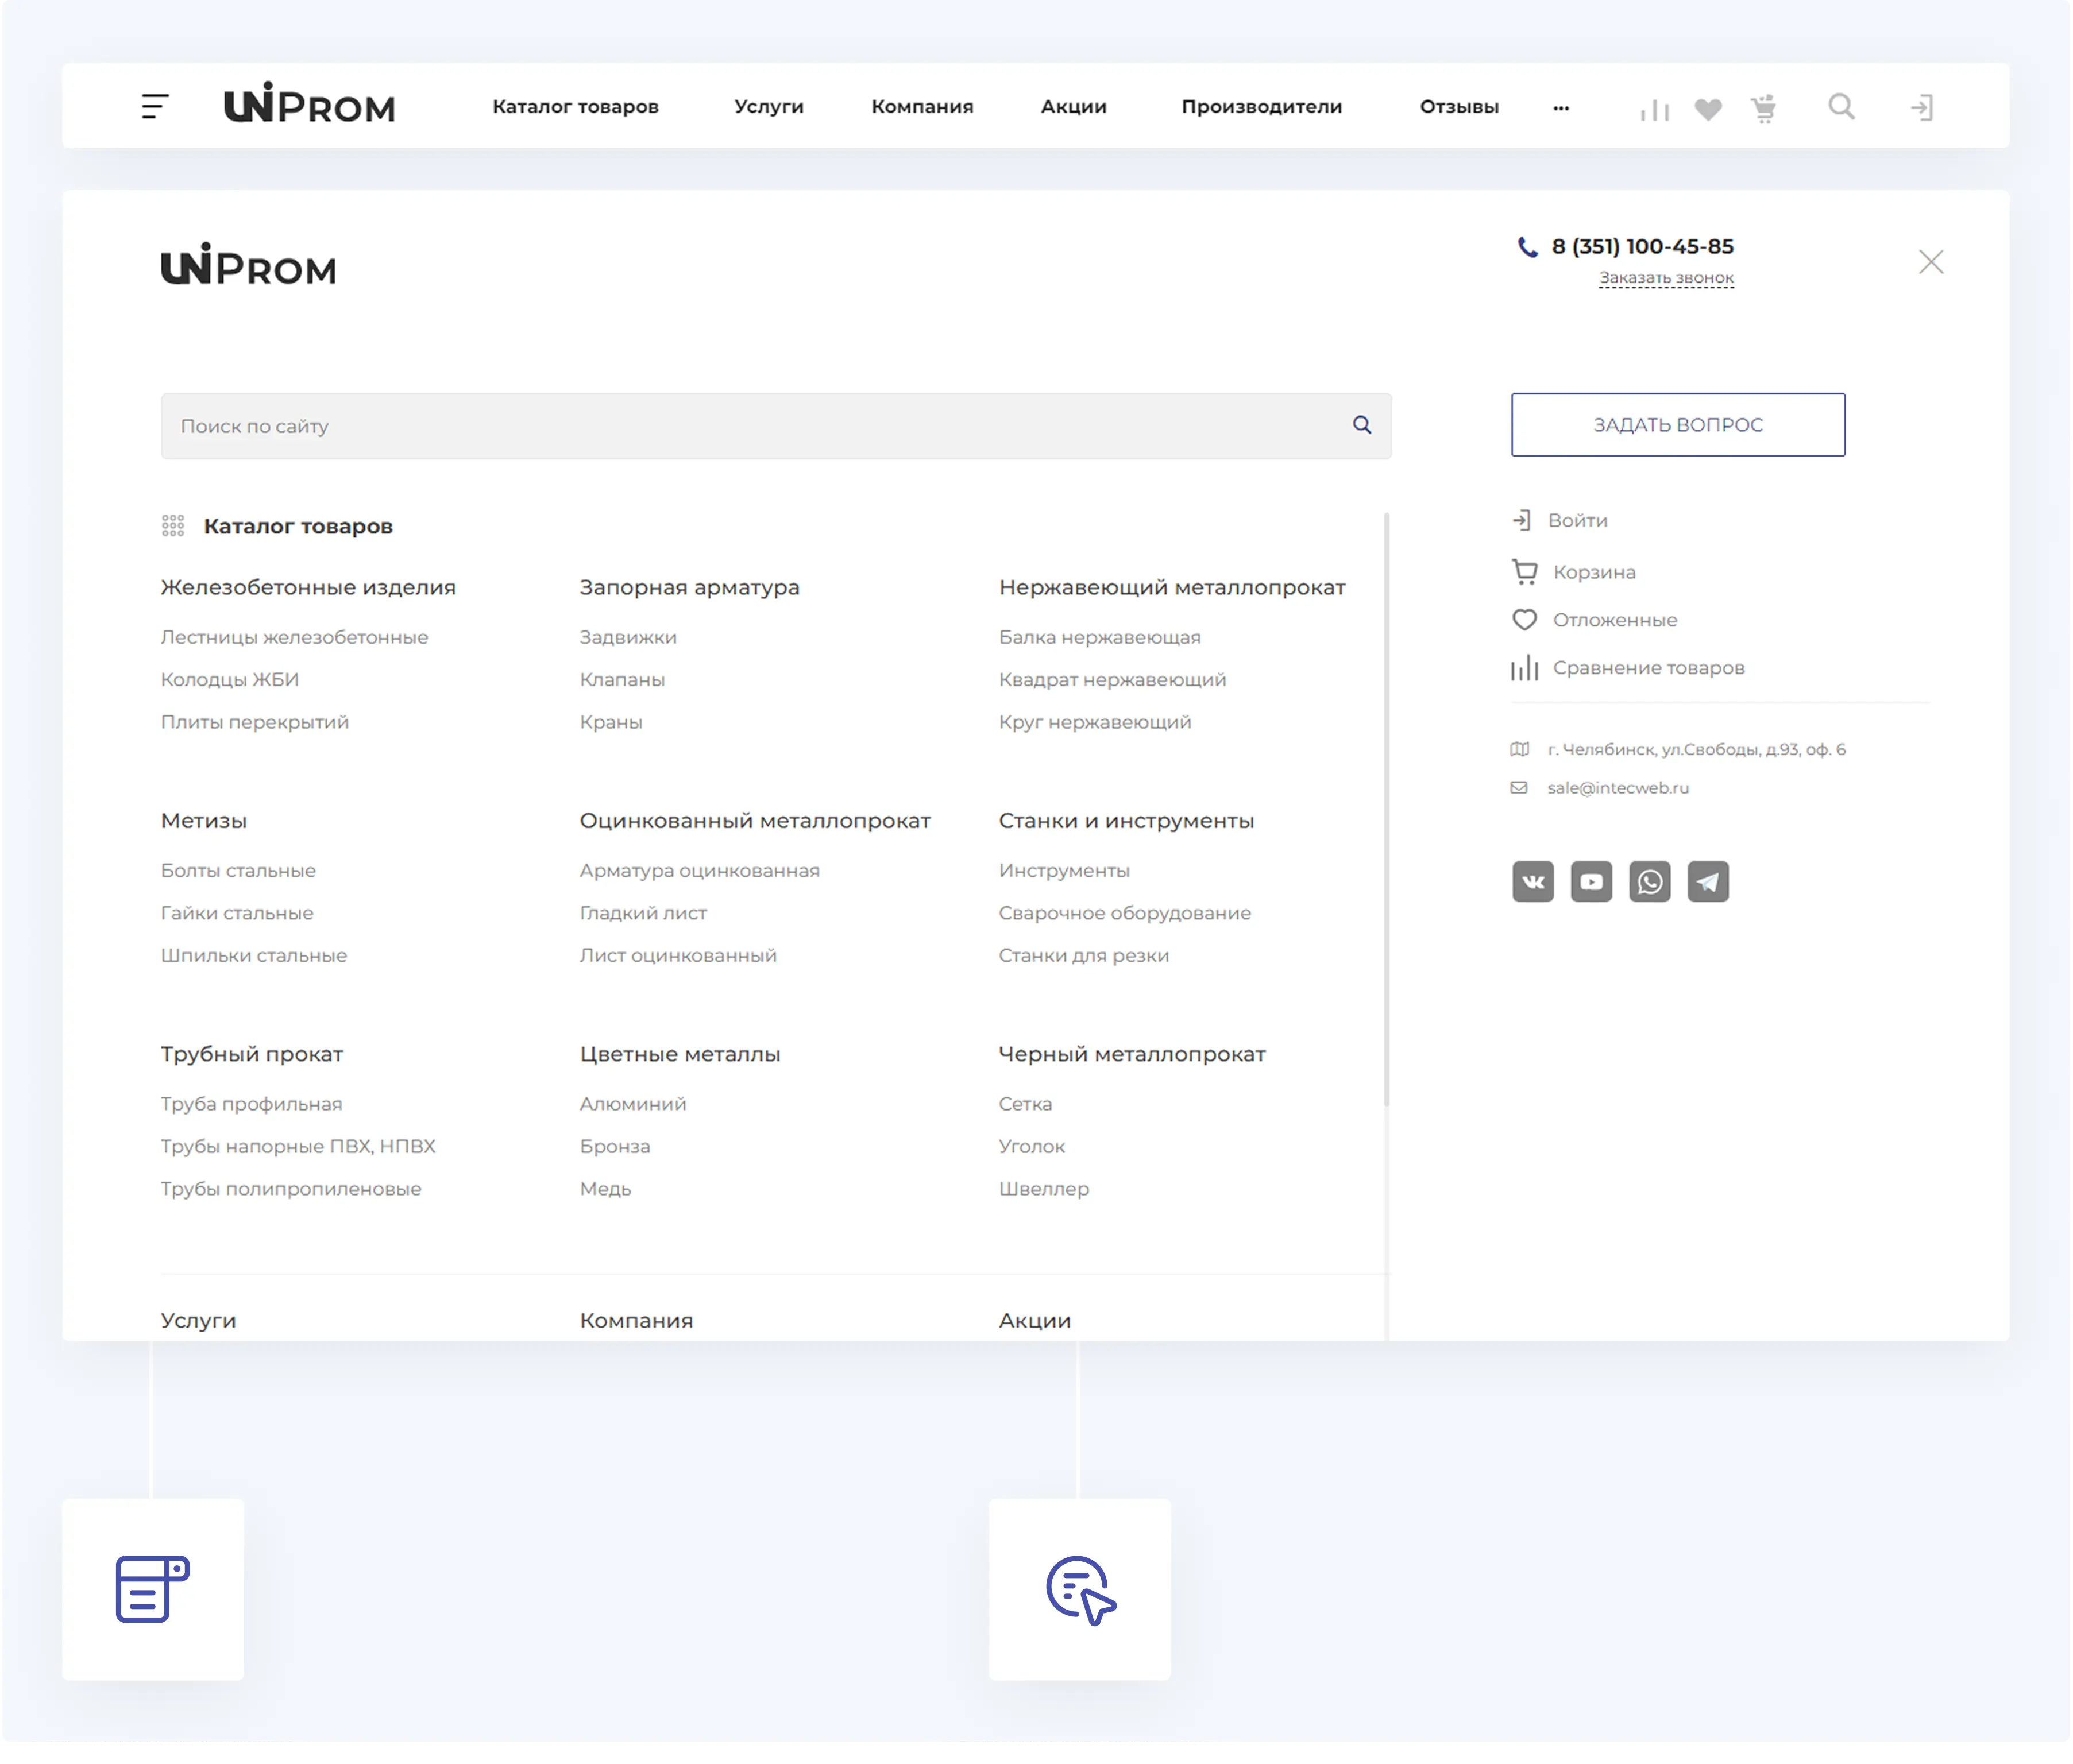Image resolution: width=2073 pixels, height=1764 pixels.
Task: Open the Трубы полипропиленовые category link
Action: coord(291,1188)
